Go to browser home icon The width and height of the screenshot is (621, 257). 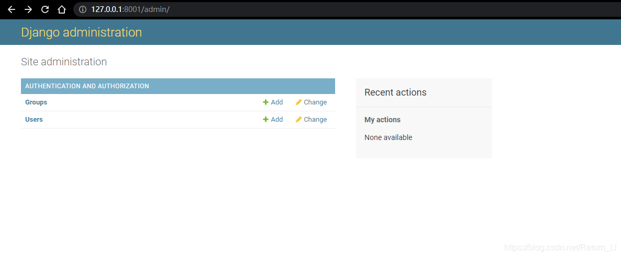(x=62, y=9)
